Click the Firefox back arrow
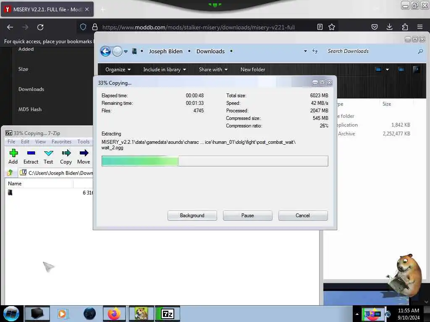 click(x=10, y=27)
